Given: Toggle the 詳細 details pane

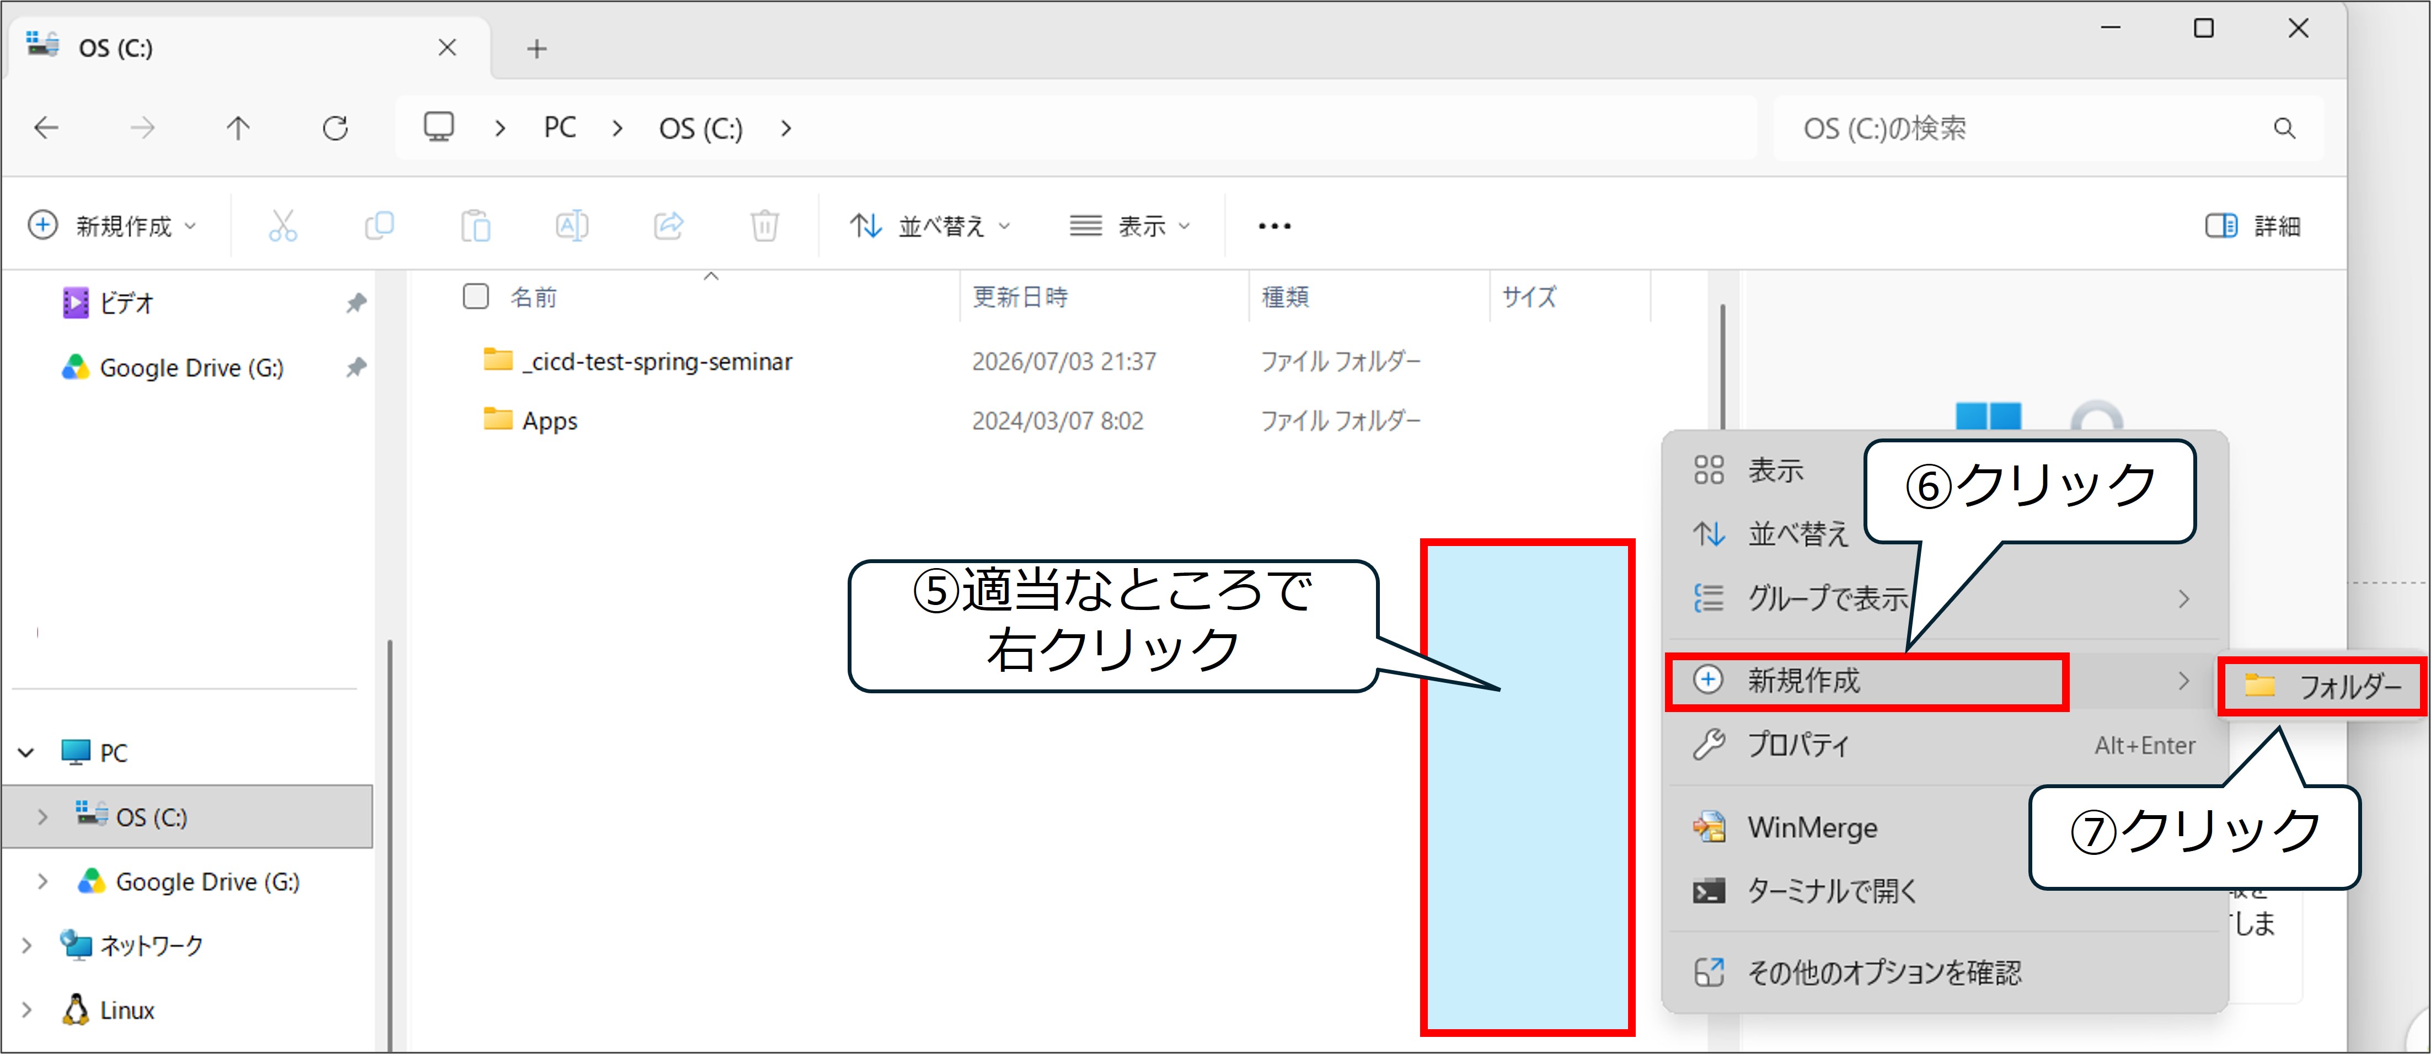Looking at the screenshot, I should (x=2253, y=226).
